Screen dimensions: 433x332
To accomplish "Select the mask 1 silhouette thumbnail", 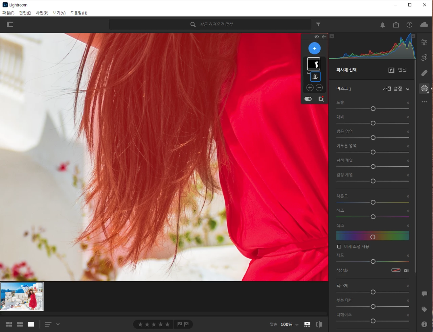I will click(314, 64).
